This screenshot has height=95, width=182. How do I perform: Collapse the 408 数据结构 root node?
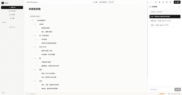click(x=33, y=20)
